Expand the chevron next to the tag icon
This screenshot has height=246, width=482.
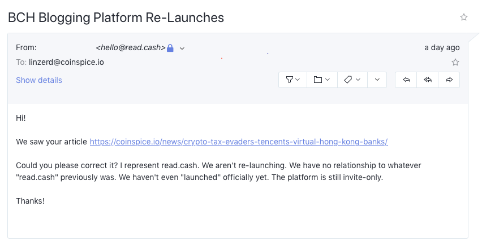[358, 80]
